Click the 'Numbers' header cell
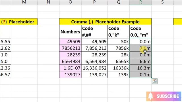The image size is (182, 102). coord(70,31)
